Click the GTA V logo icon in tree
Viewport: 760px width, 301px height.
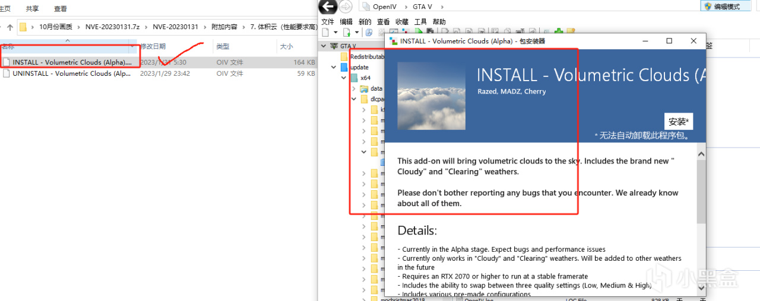[334, 46]
